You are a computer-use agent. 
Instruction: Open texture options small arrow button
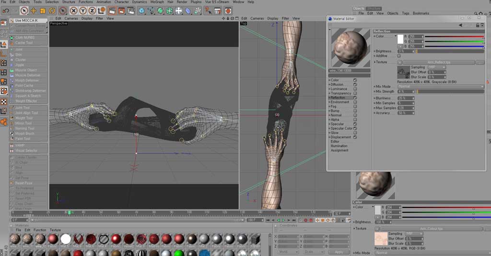tap(400, 62)
